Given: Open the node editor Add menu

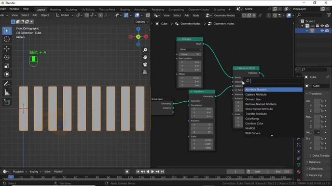Looking at the screenshot, I should tap(187, 16).
